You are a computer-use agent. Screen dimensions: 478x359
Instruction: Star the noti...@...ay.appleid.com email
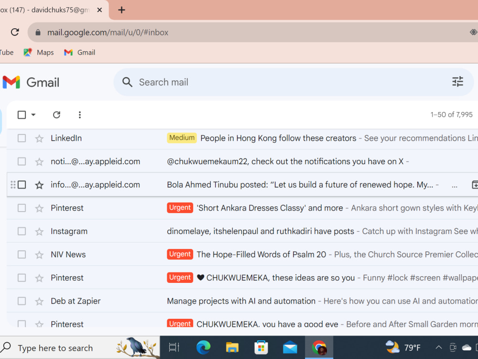point(39,162)
